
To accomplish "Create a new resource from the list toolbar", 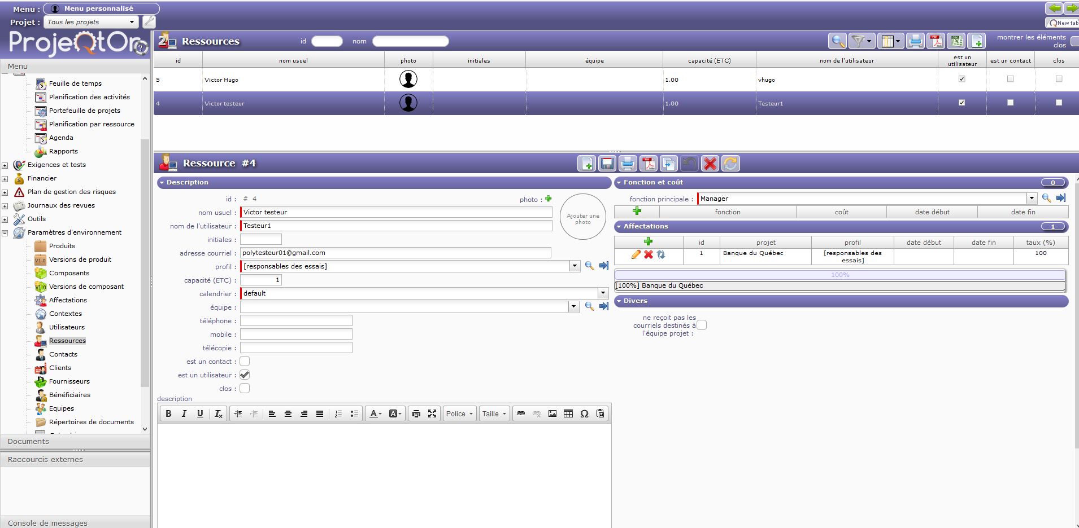I will [977, 41].
